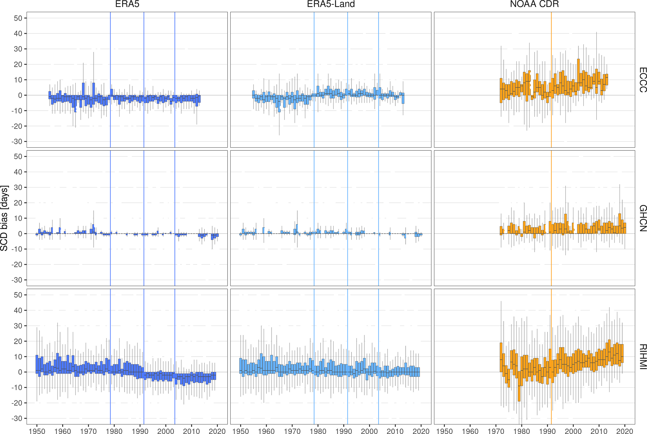
Task: Click the SCD bias [days] axis label
Action: 4,218
